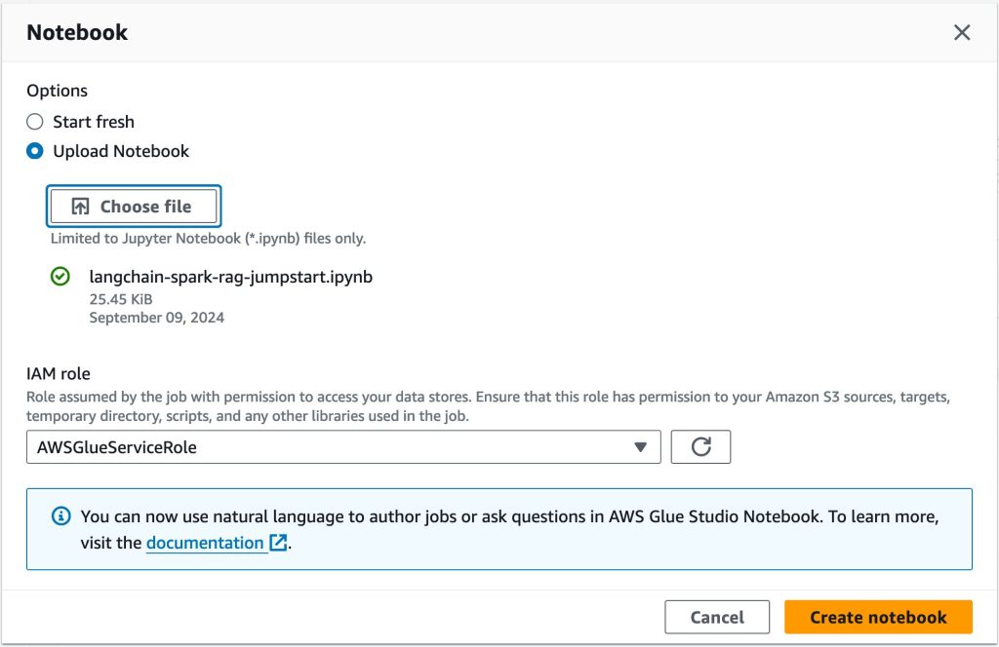Viewport: 999px width, 647px height.
Task: Select the Upload Notebook option
Action: 35,151
